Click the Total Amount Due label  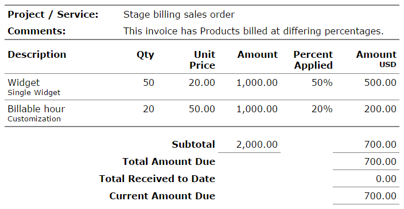click(169, 161)
